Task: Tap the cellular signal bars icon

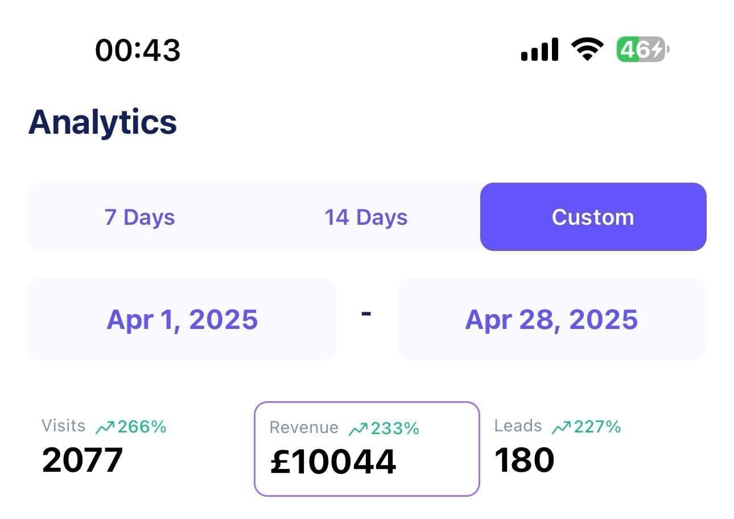Action: [x=539, y=50]
